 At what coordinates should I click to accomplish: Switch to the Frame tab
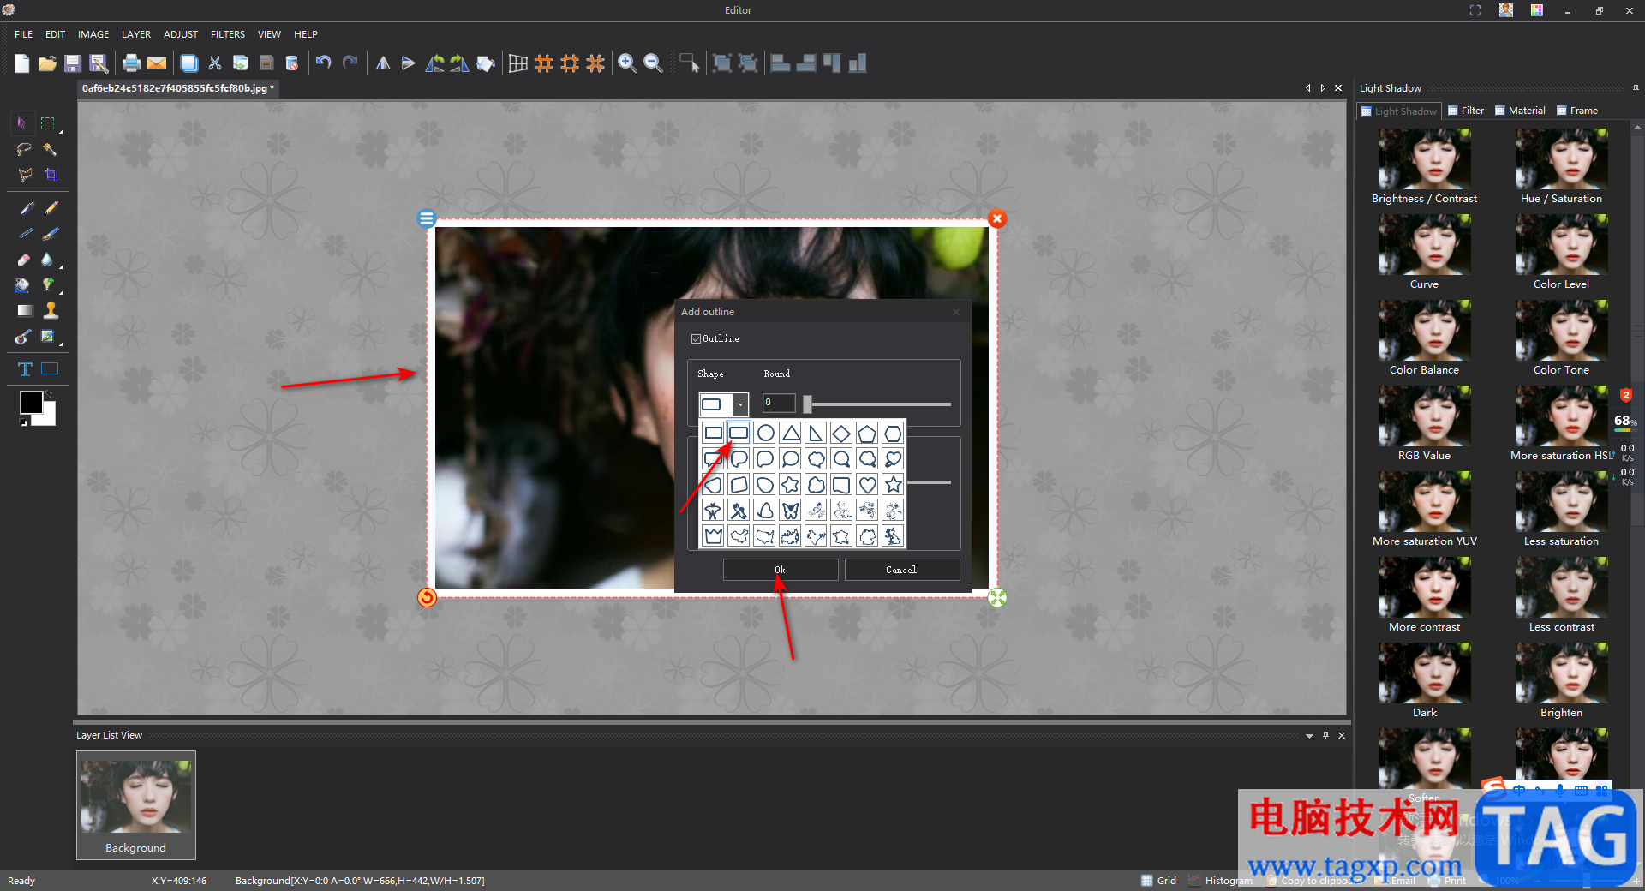1576,111
